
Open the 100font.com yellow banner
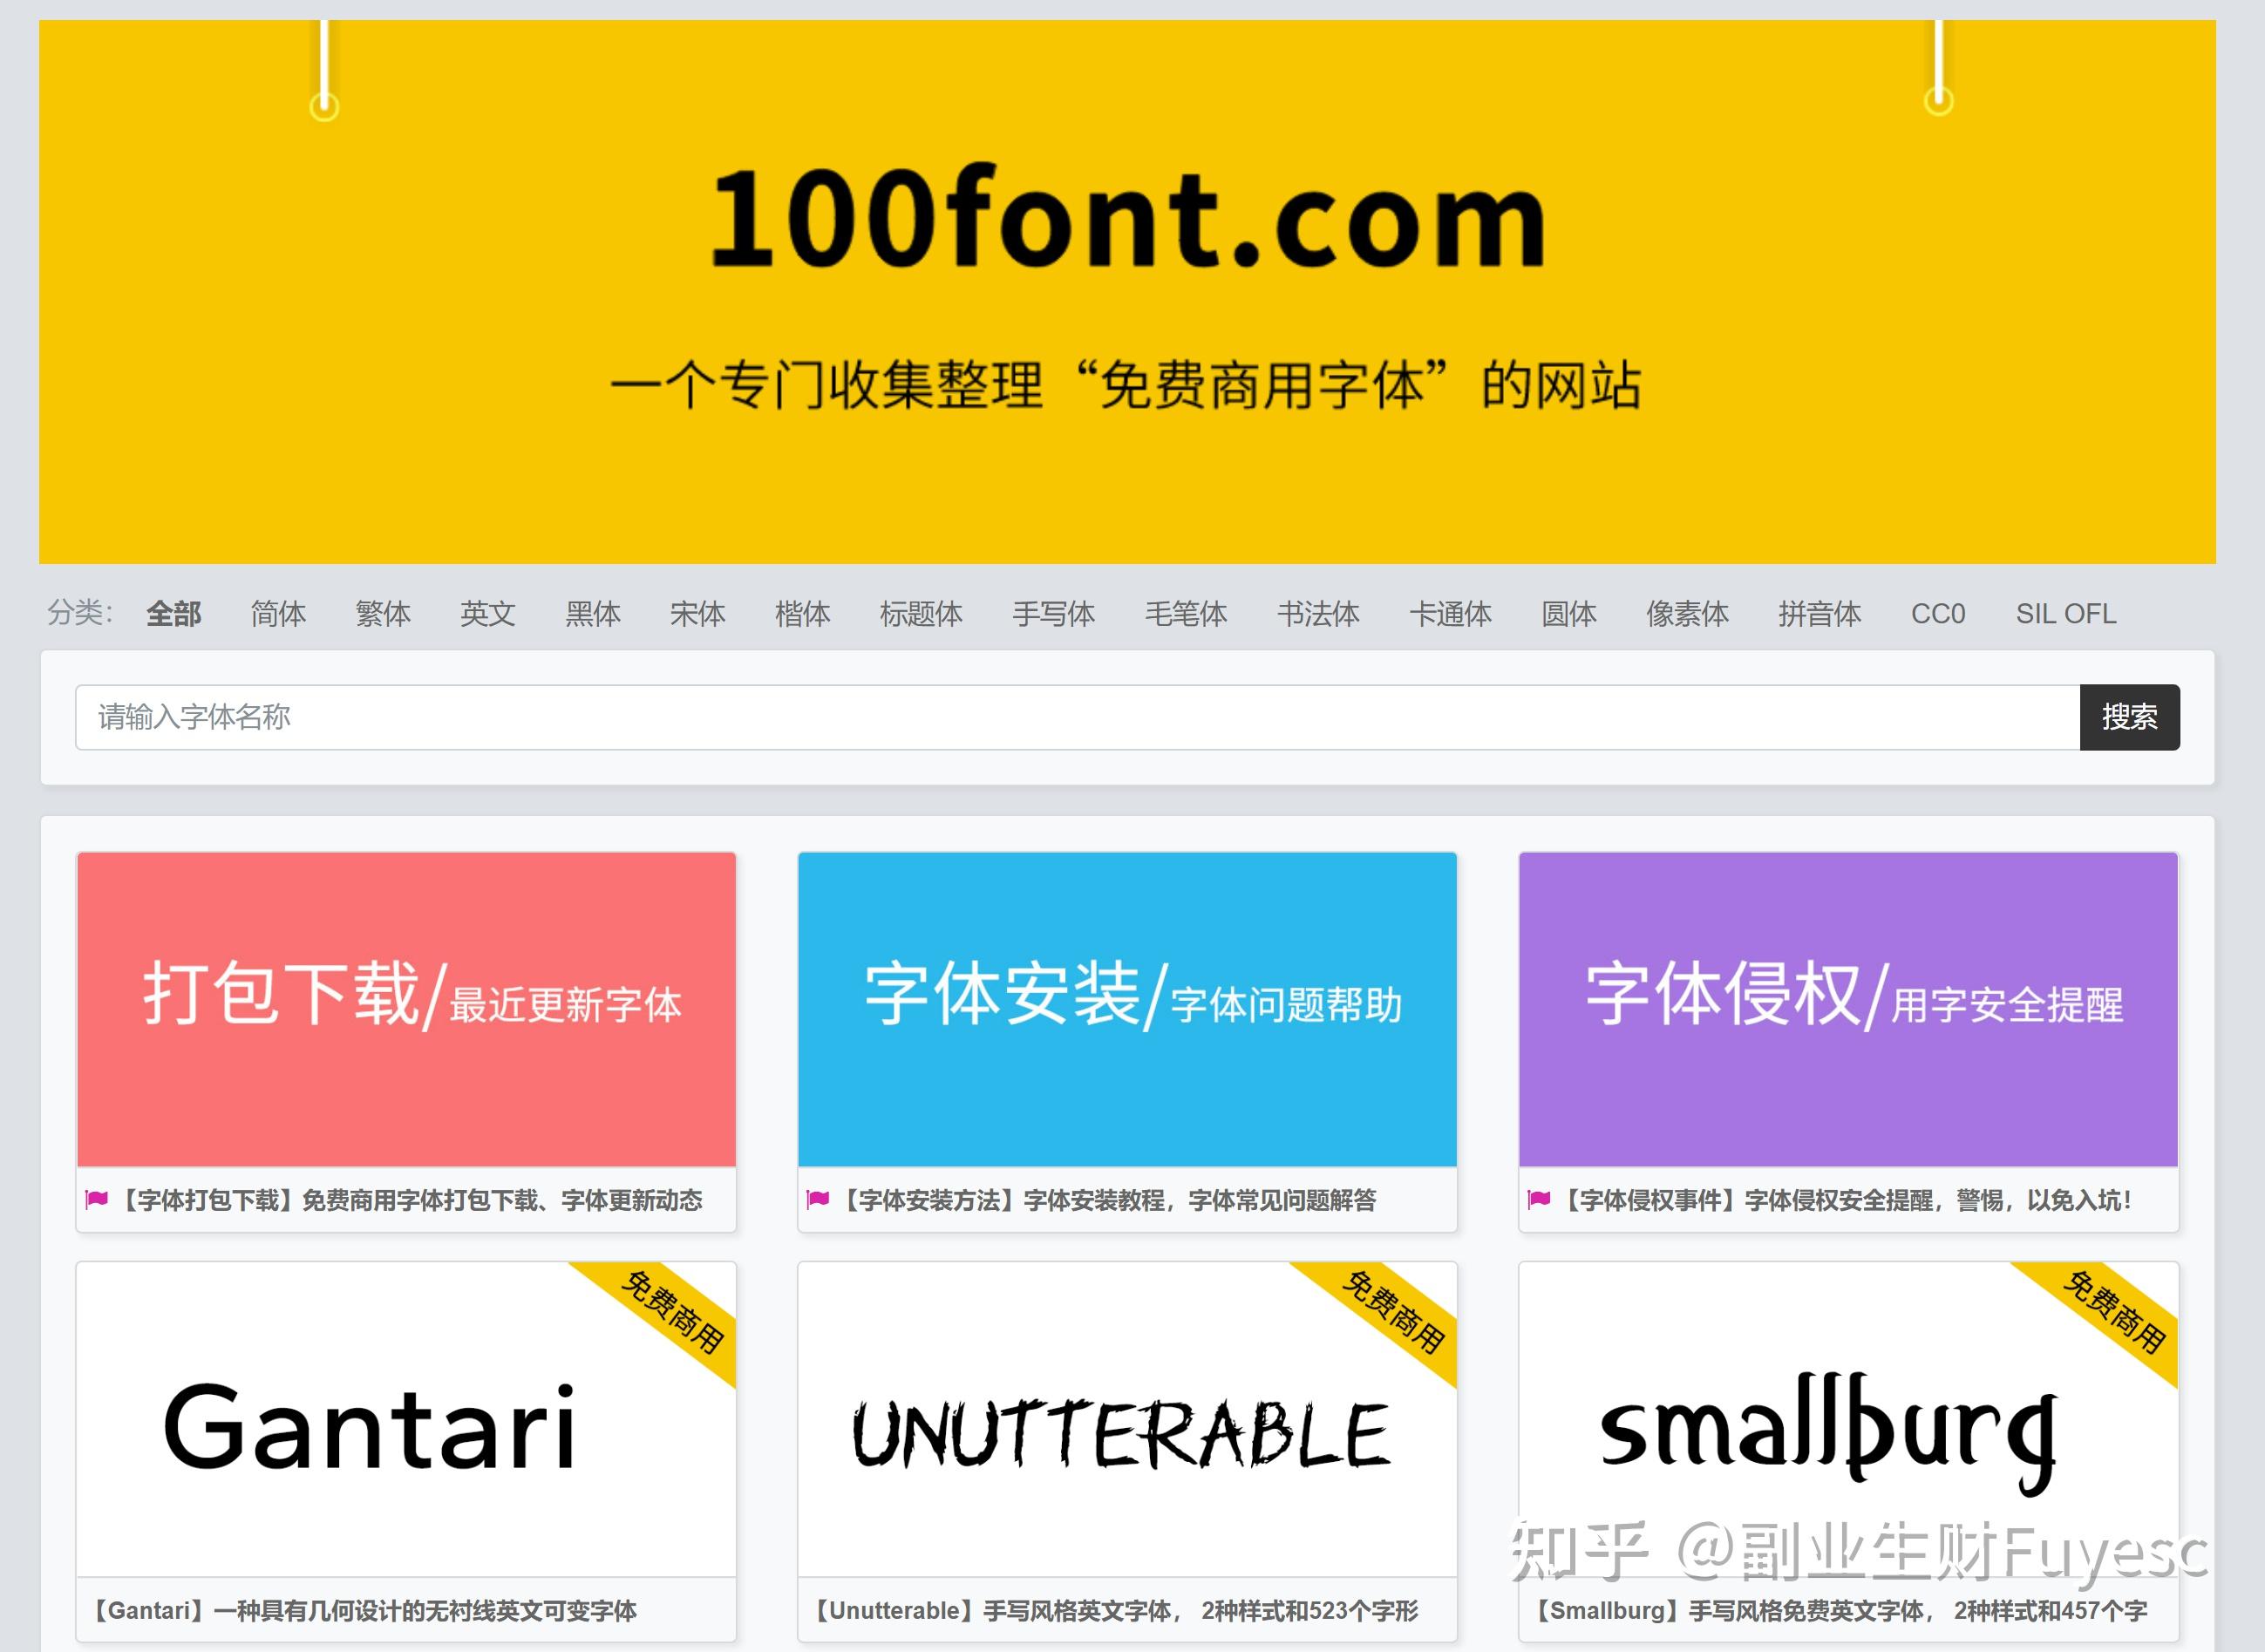click(x=1127, y=292)
